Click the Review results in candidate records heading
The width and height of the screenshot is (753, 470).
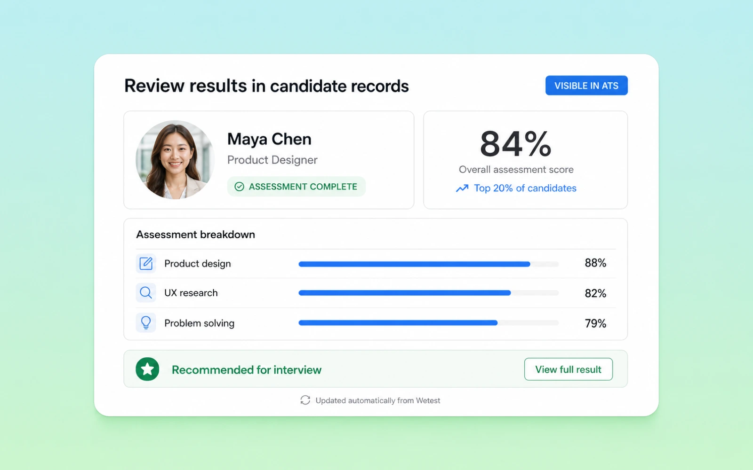[x=266, y=86]
